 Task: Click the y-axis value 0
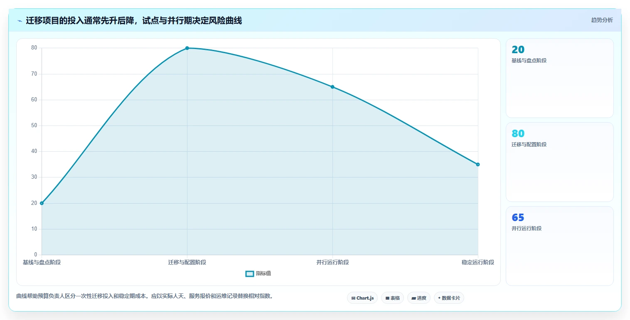pos(36,255)
